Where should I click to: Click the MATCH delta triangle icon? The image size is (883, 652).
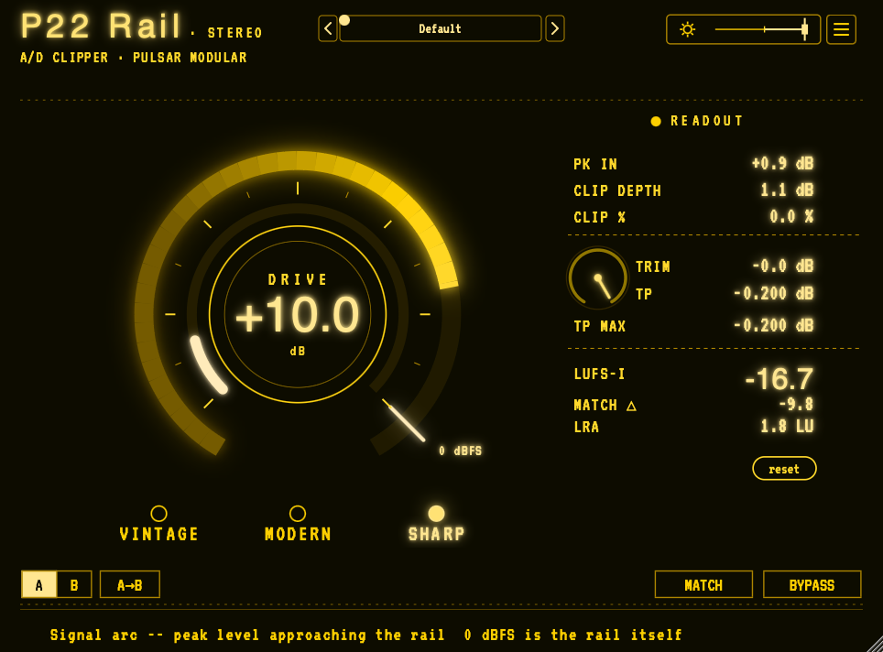631,406
